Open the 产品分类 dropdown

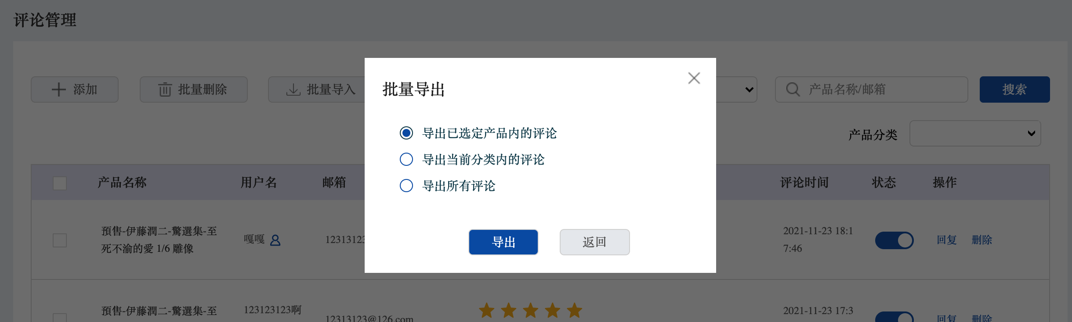point(975,133)
